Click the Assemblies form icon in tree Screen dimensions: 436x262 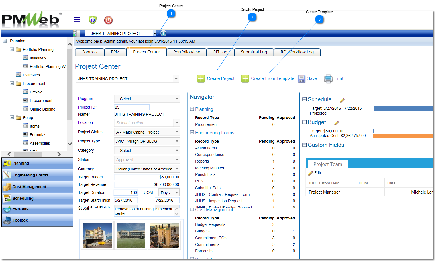pos(25,143)
